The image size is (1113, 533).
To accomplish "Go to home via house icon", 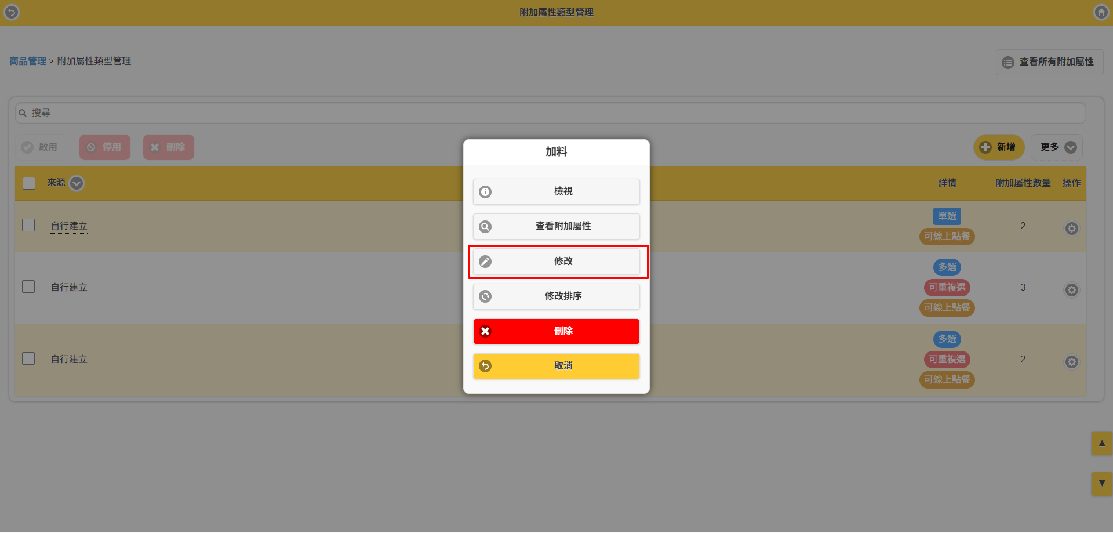I will coord(1101,12).
